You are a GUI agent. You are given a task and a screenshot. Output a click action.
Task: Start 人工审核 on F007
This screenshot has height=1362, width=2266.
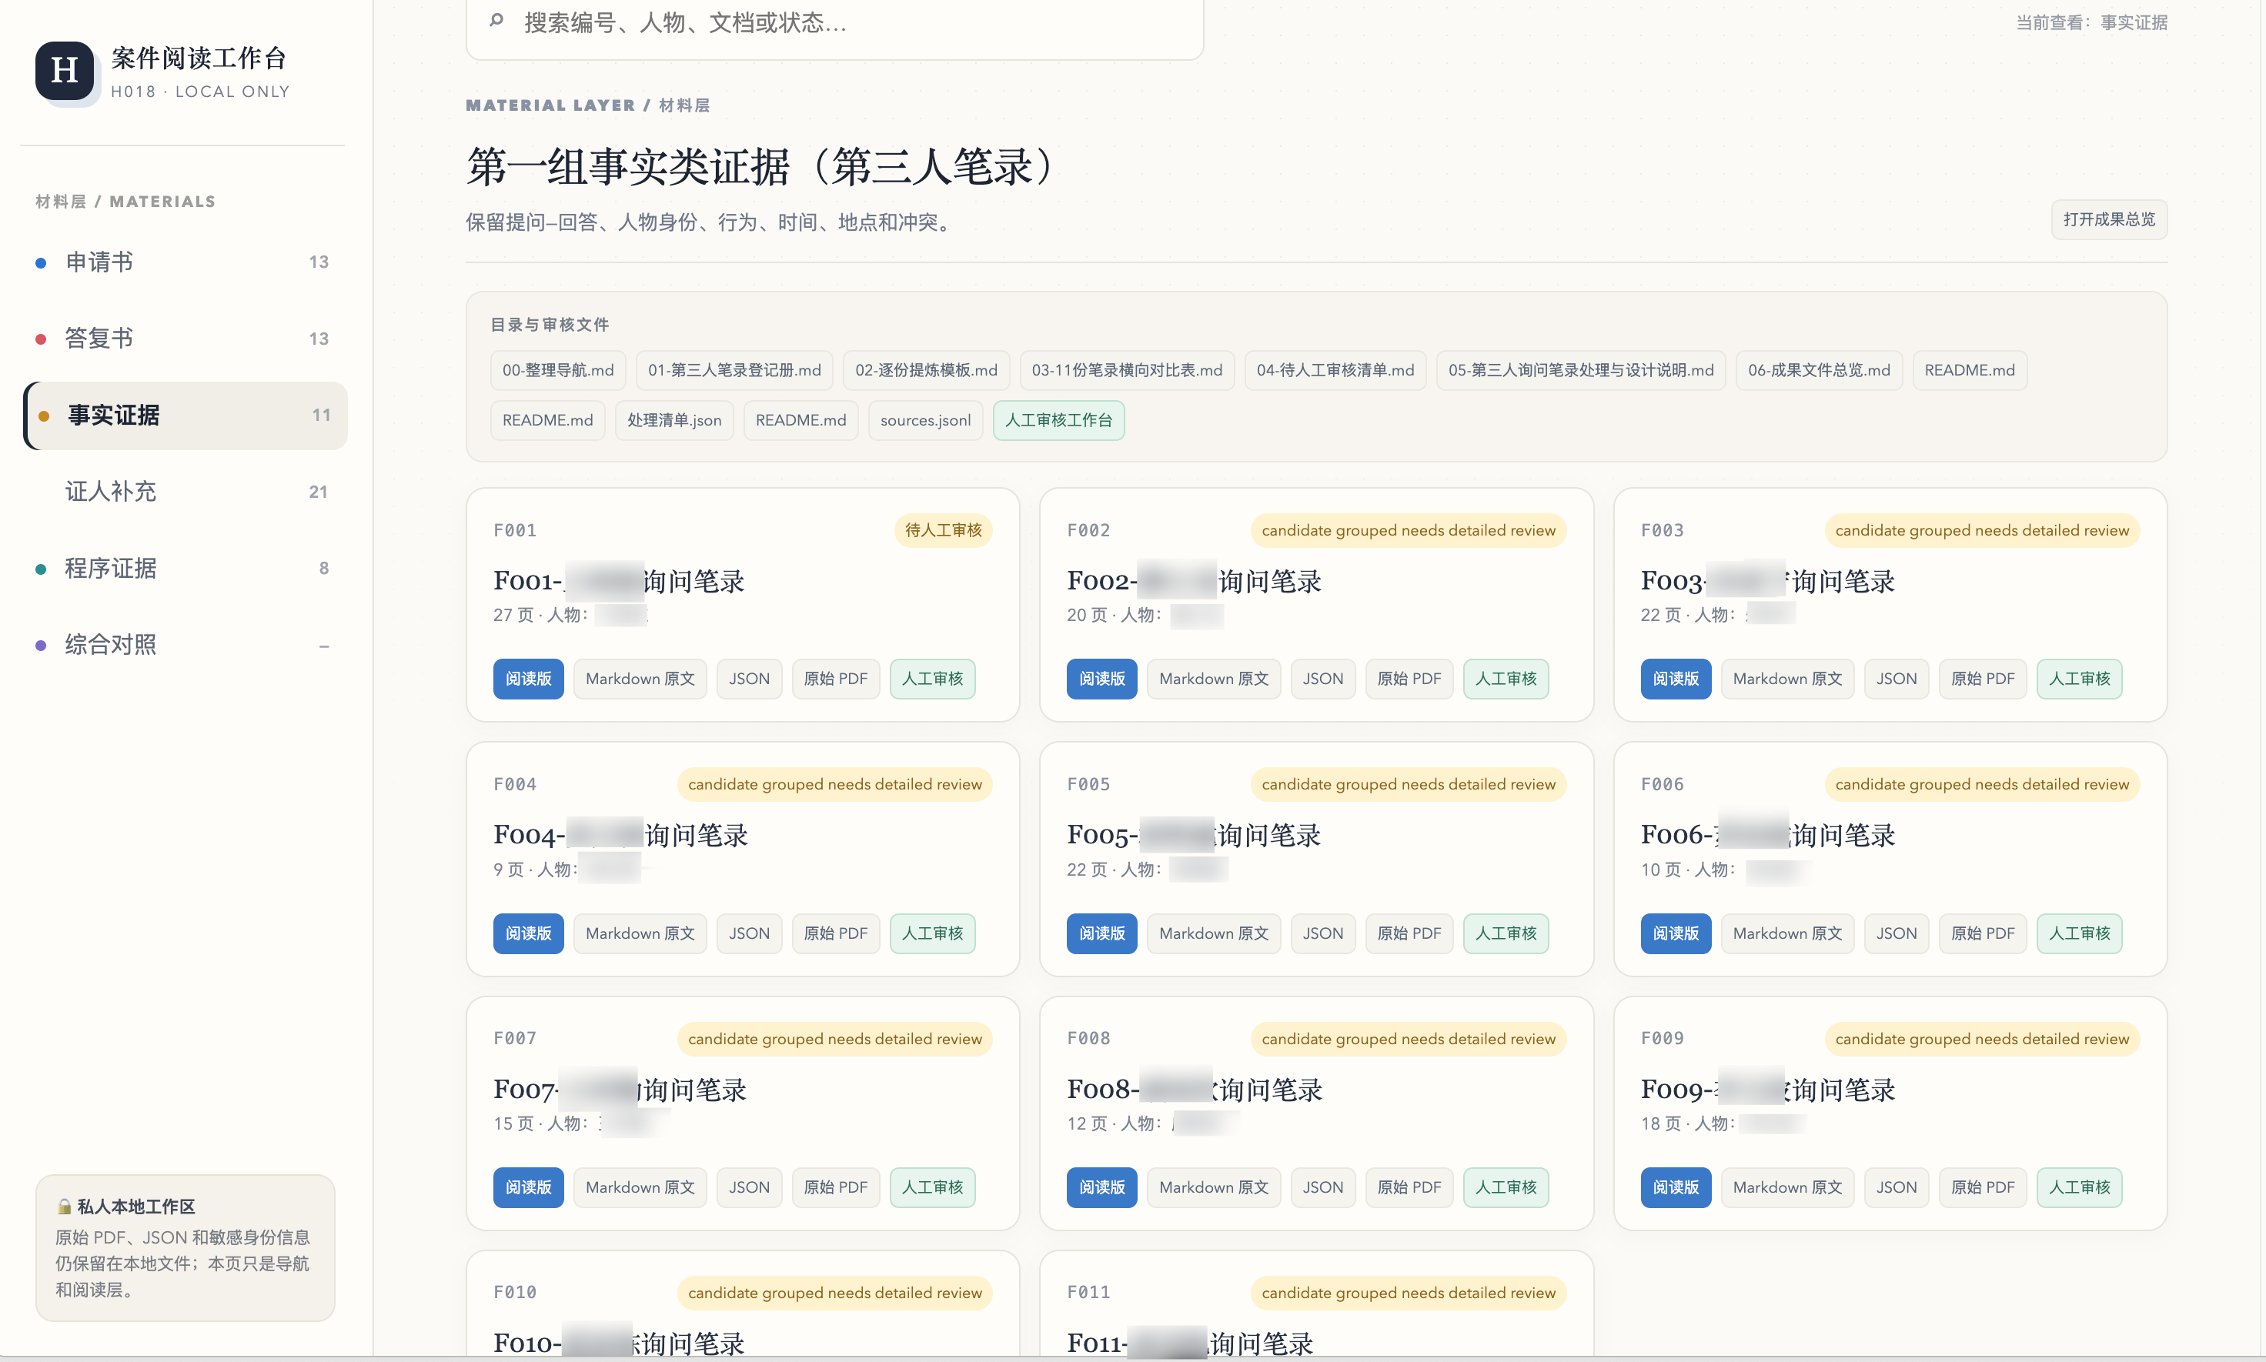point(932,1187)
